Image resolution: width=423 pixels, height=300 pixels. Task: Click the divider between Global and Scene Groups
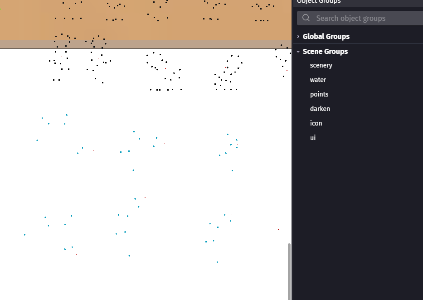(x=358, y=44)
